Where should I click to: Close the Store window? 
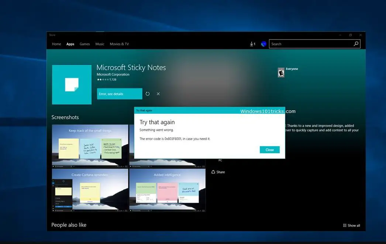[x=361, y=35]
